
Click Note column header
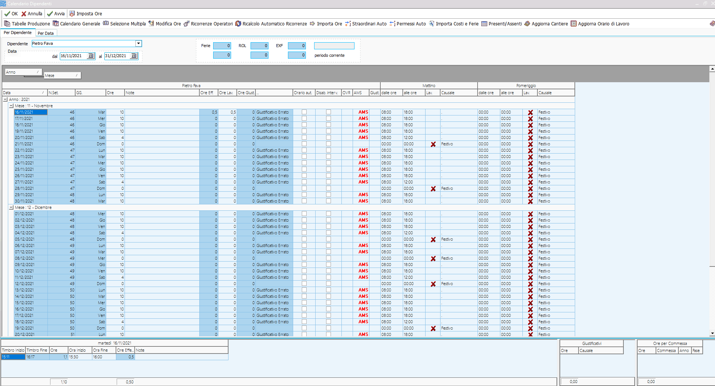coord(162,93)
